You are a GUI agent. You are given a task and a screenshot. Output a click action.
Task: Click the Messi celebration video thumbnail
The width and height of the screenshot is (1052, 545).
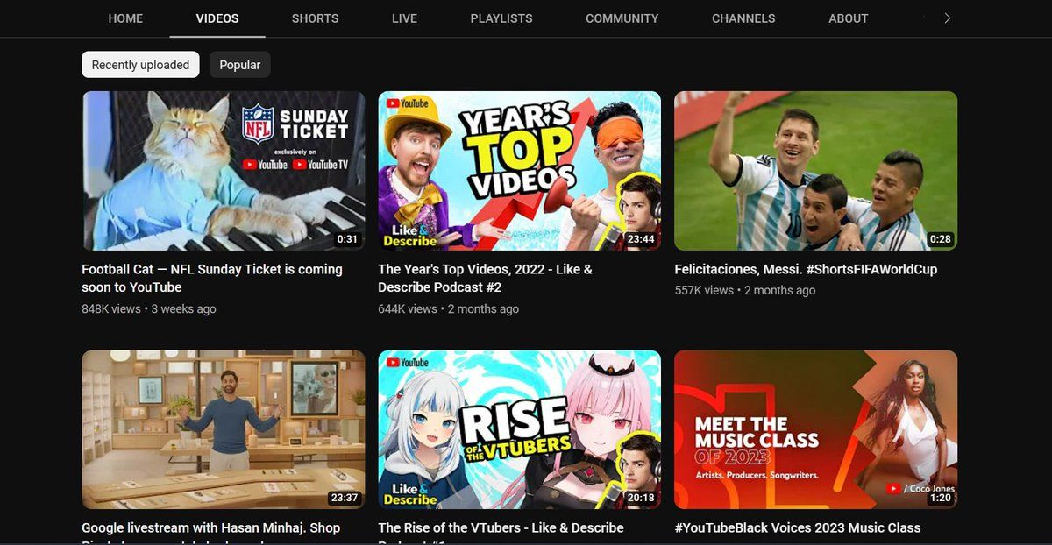(815, 171)
